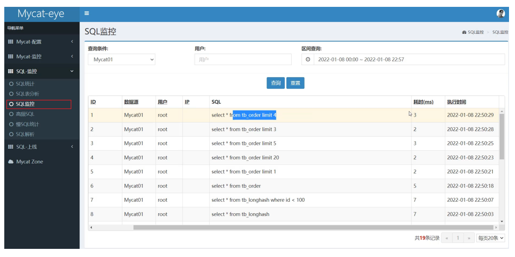Open 高频SQL in the sidebar
The image size is (515, 257).
click(25, 114)
